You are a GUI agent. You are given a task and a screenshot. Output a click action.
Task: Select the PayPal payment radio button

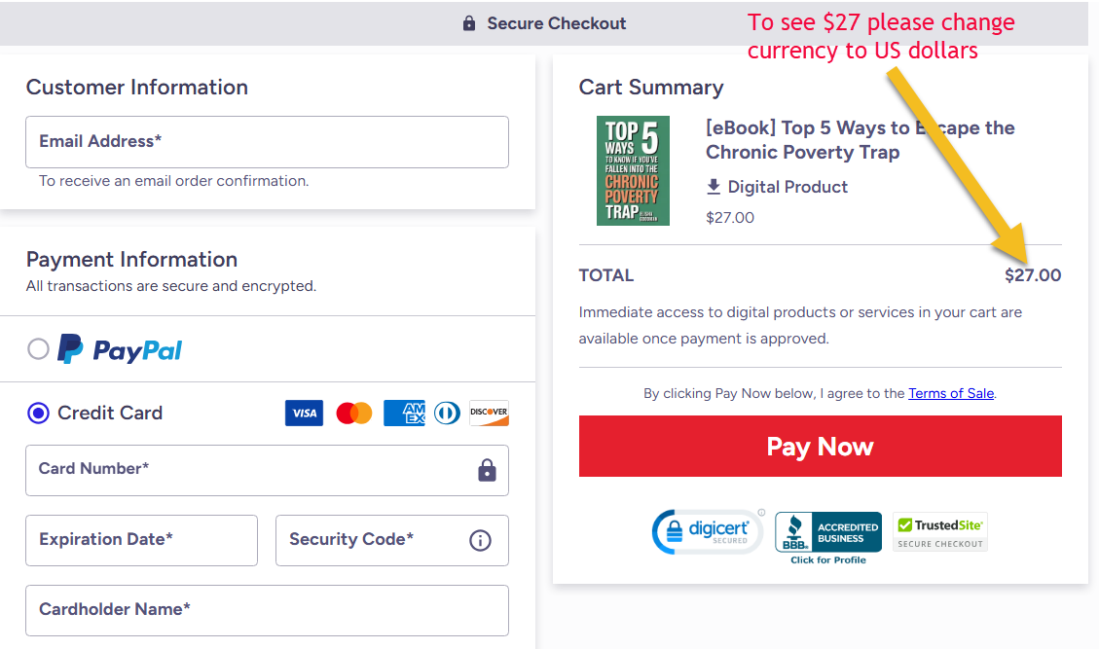38,349
